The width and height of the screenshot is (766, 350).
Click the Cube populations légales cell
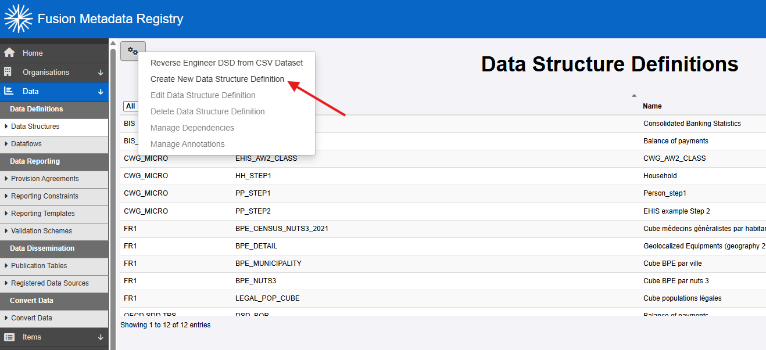[x=682, y=298]
